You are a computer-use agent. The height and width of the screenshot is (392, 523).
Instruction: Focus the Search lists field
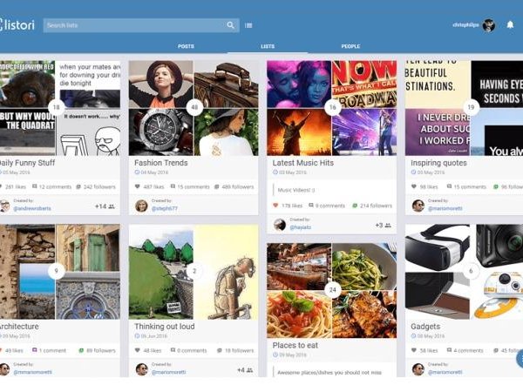[135, 25]
